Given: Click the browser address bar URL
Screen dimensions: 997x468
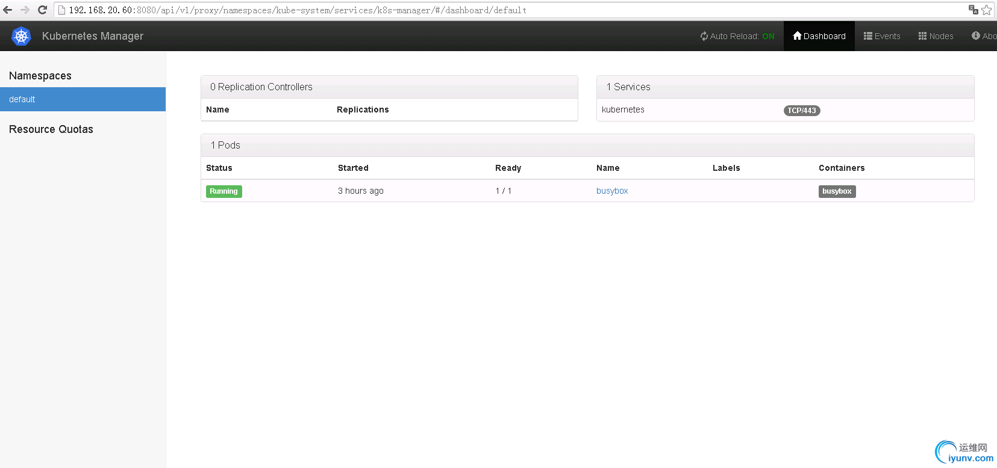Looking at the screenshot, I should (x=298, y=10).
